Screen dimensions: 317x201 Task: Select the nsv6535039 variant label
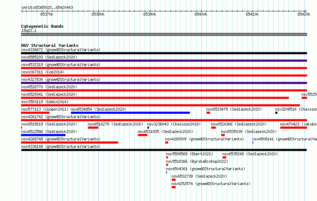pos(249,132)
